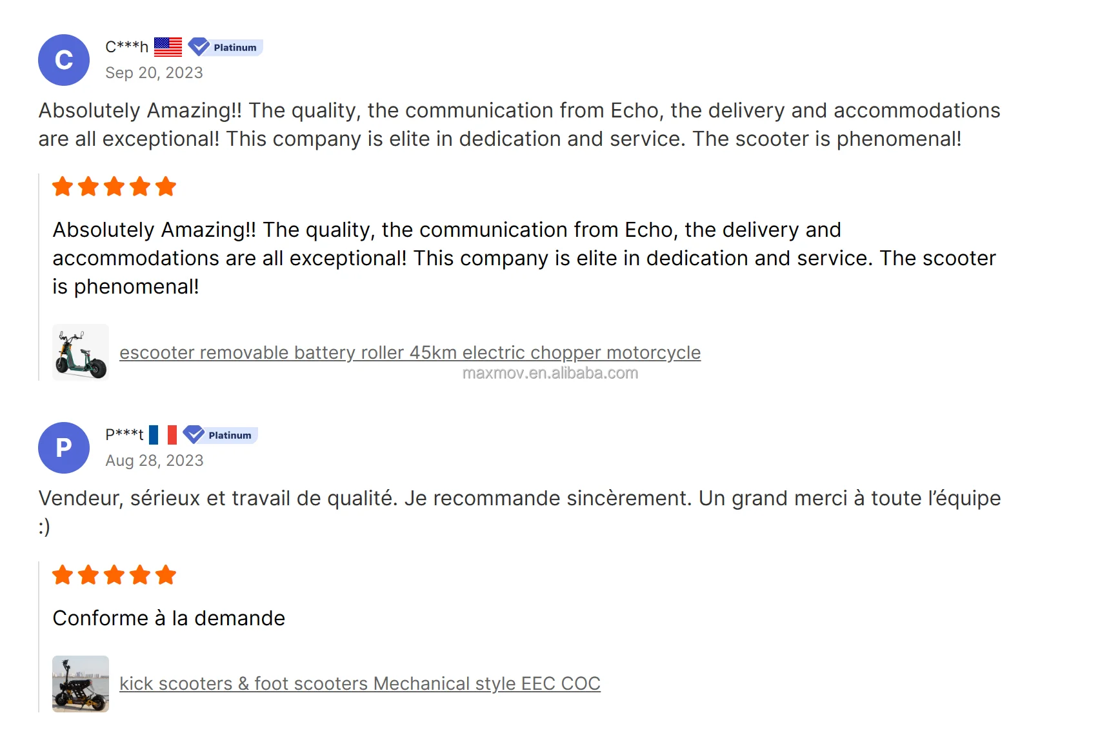
Task: Click the "Conforme à la demande" review text
Action: point(169,618)
